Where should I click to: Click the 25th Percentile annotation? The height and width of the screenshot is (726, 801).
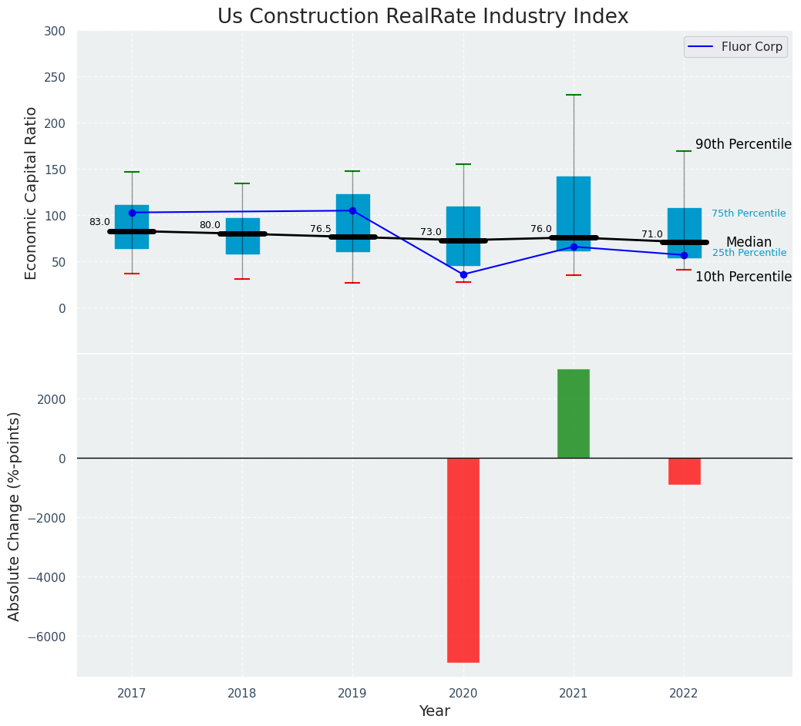(x=749, y=253)
